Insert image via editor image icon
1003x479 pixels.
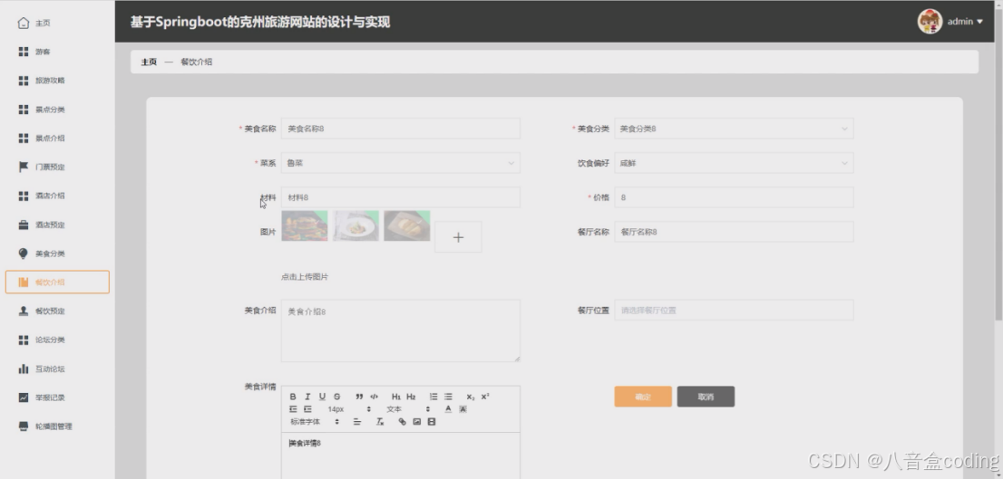(x=417, y=422)
